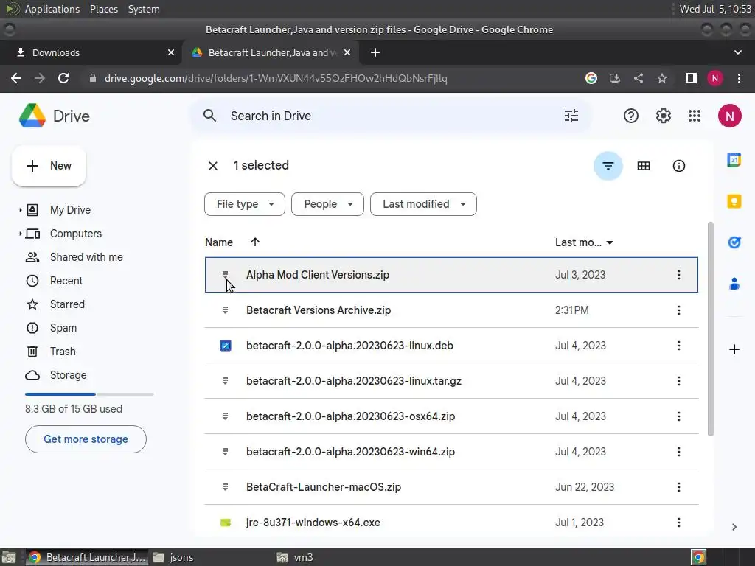Open Google Tasks side panel
The width and height of the screenshot is (755, 566).
point(734,242)
